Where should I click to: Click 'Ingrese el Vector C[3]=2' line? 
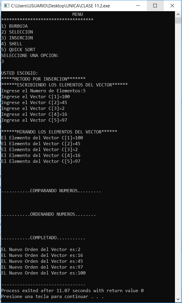pos(33,108)
